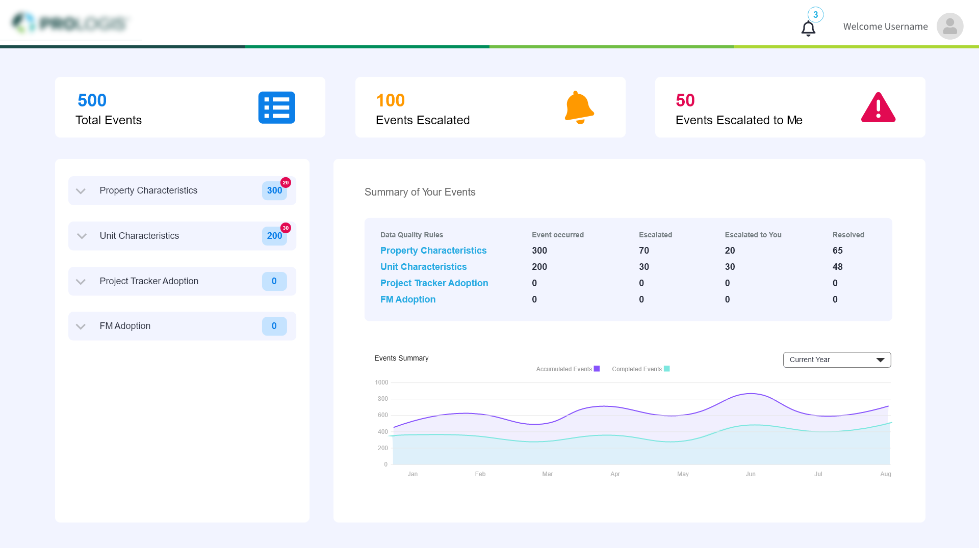Click the Prologis logo
Viewport: 979px width, 550px height.
pyautogui.click(x=70, y=23)
